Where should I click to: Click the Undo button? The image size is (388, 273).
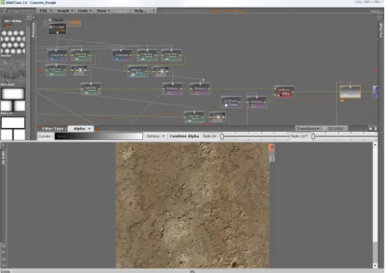(x=121, y=11)
